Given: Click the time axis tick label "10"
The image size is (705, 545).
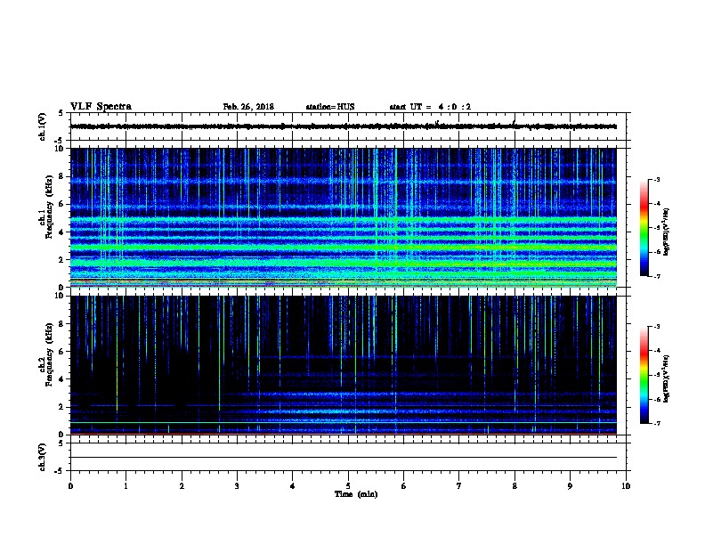Looking at the screenshot, I should [626, 486].
